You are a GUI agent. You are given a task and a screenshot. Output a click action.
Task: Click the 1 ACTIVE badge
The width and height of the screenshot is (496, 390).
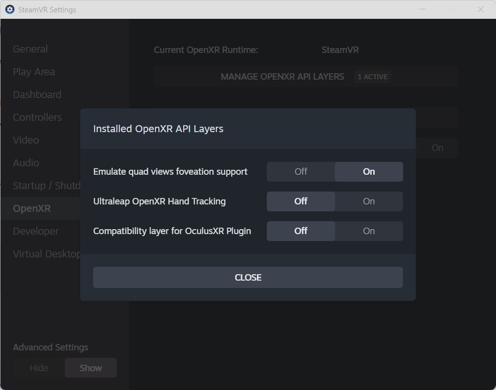(x=373, y=77)
